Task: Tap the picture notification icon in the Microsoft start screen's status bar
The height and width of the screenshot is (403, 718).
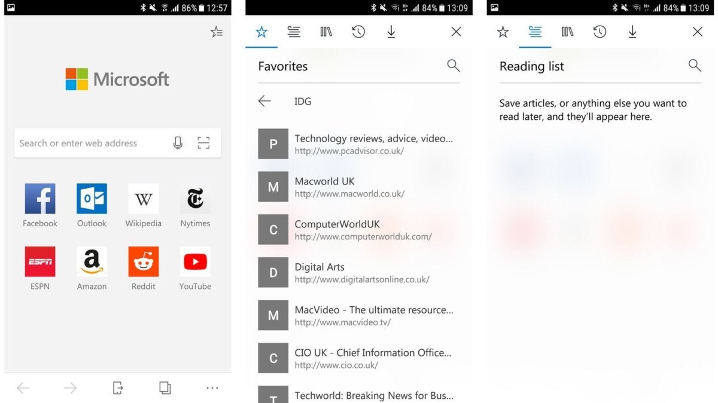Action: pyautogui.click(x=11, y=8)
